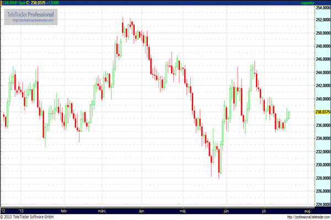Select the márc. label on time axis

pos(103,211)
